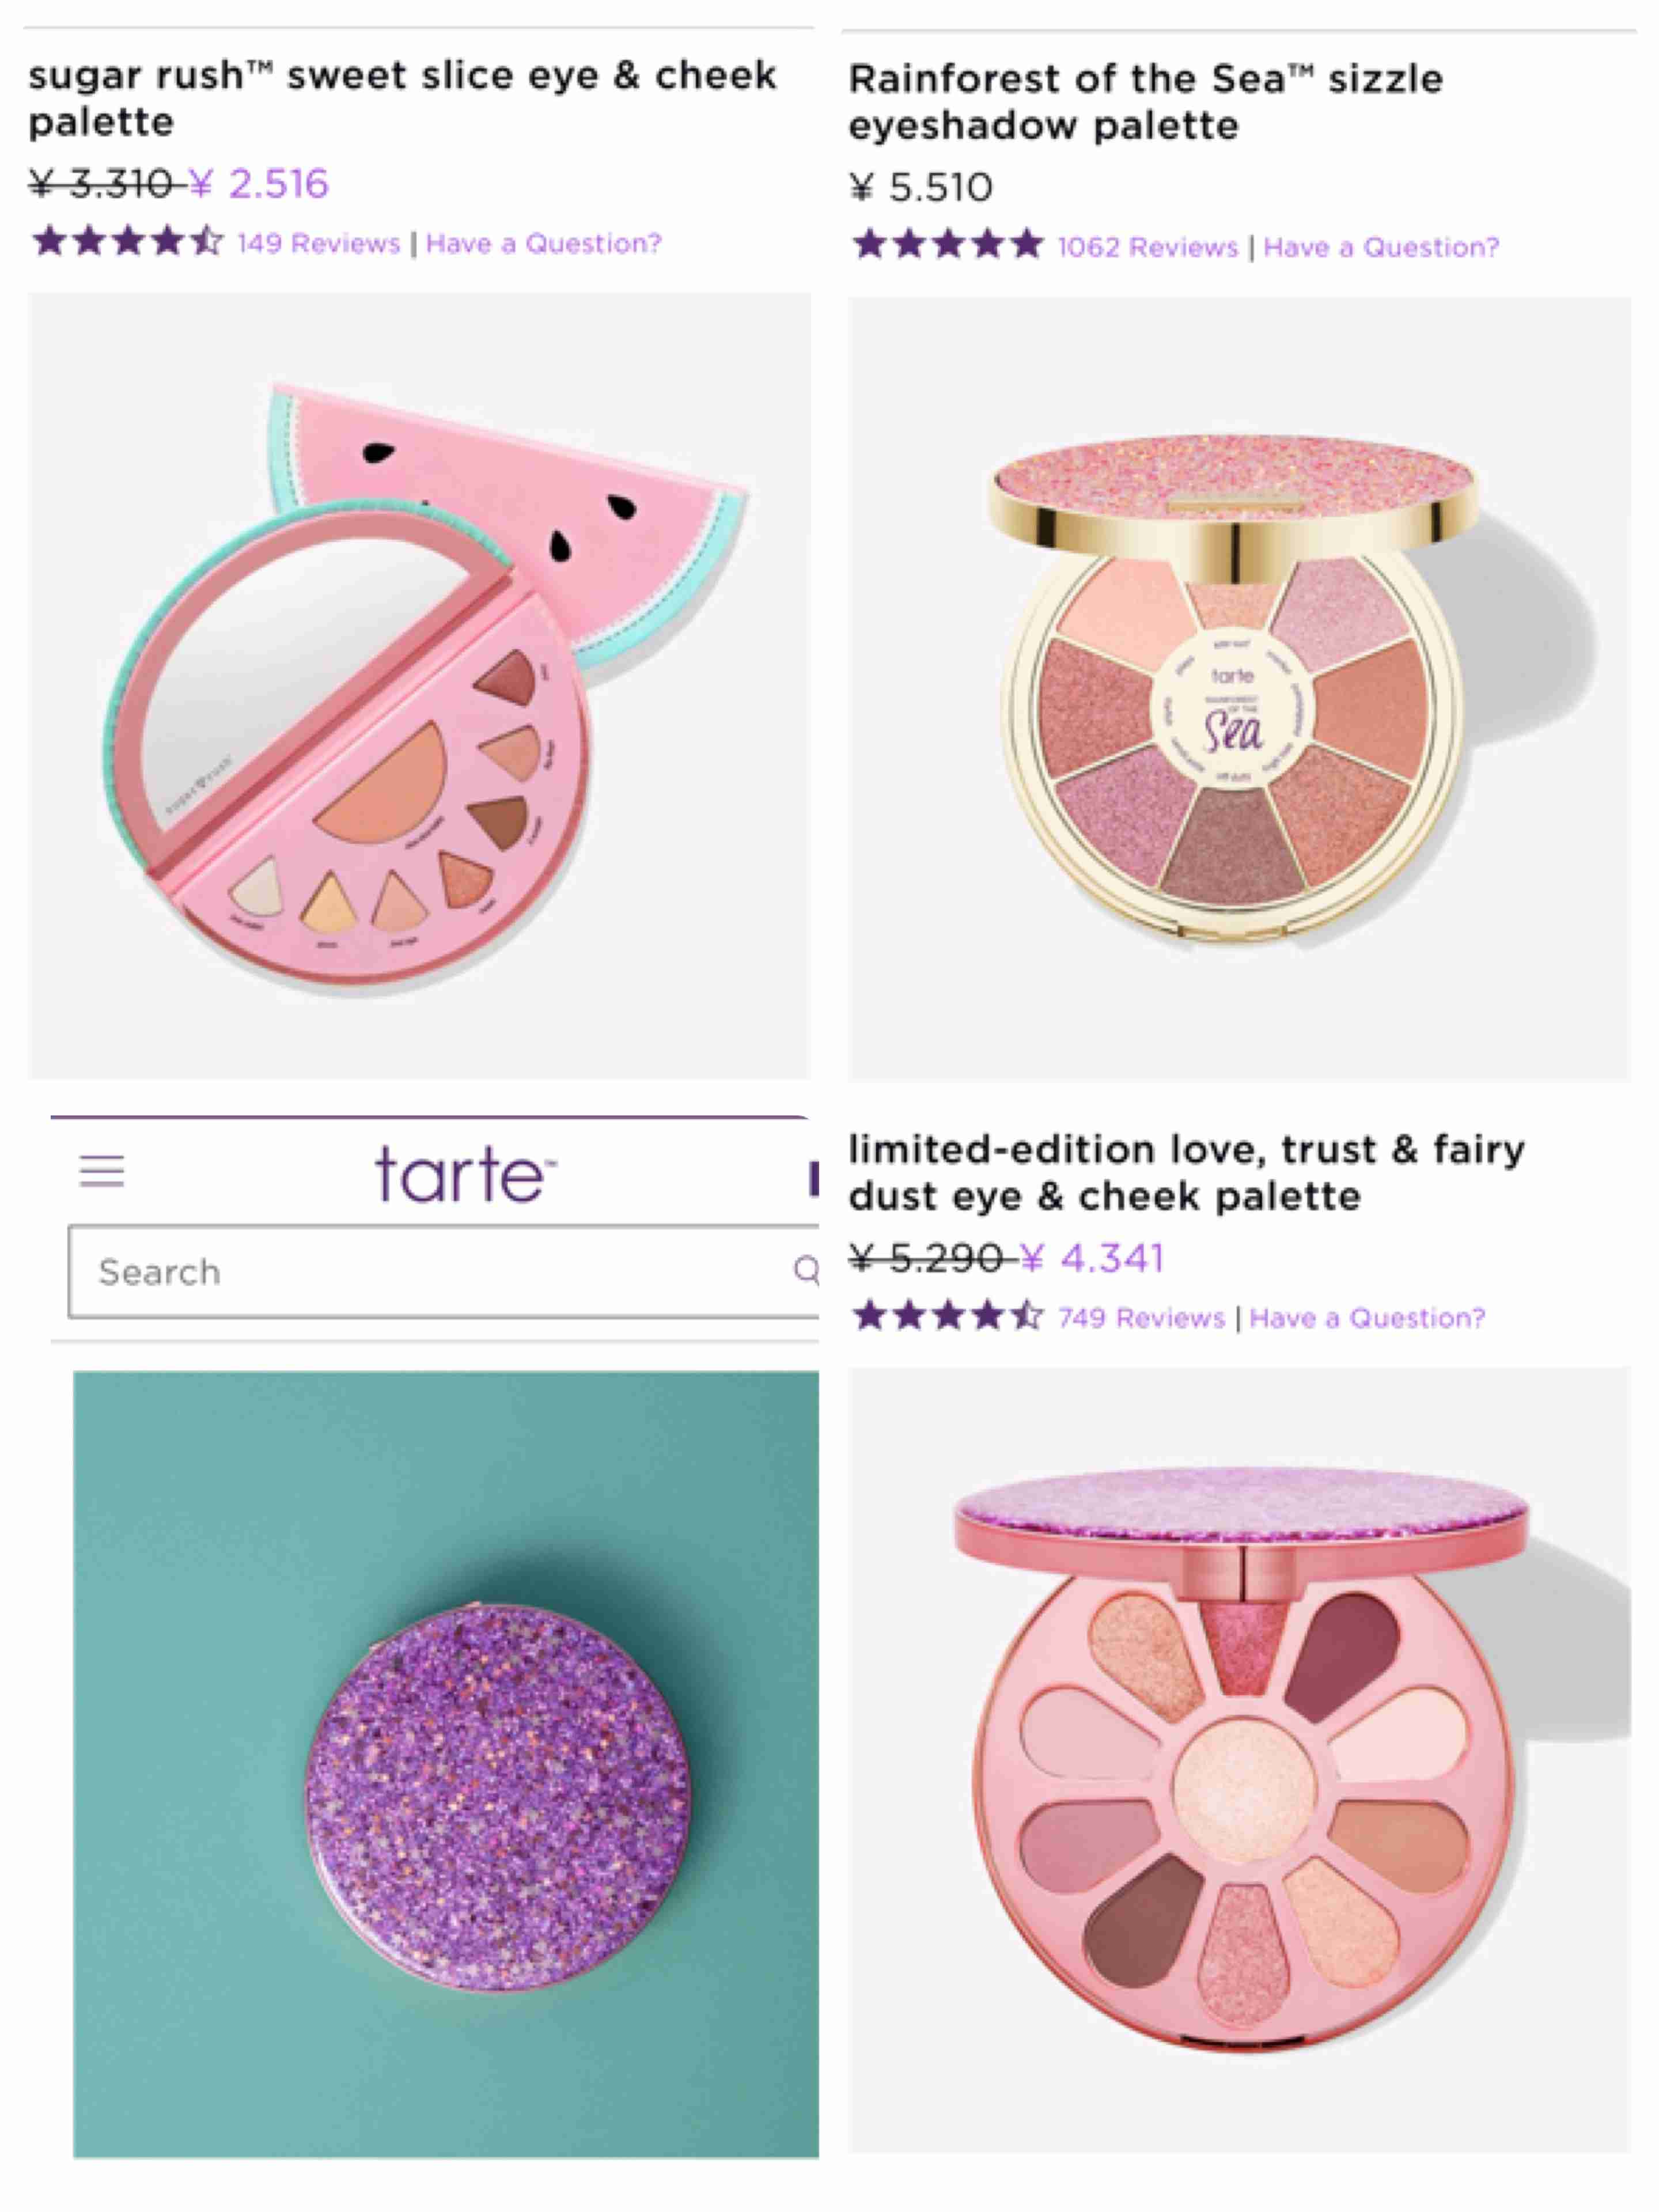Open the hamburger menu icon
The width and height of the screenshot is (1659, 2212).
coord(101,1170)
